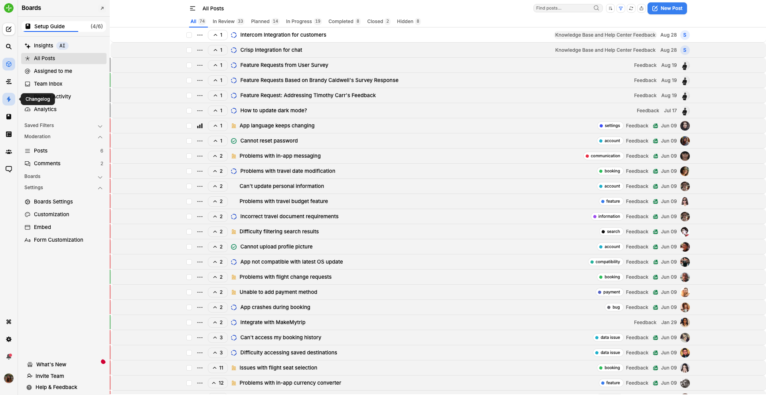The width and height of the screenshot is (766, 395).
Task: Click the refresh posts icon
Action: (631, 8)
